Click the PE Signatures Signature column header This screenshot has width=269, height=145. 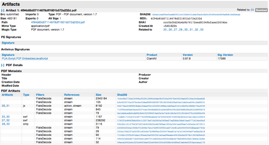pos(8,43)
